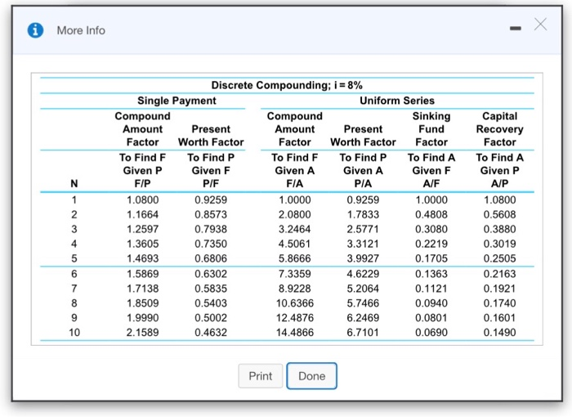Select the A/F value 0.1705

tap(431, 258)
